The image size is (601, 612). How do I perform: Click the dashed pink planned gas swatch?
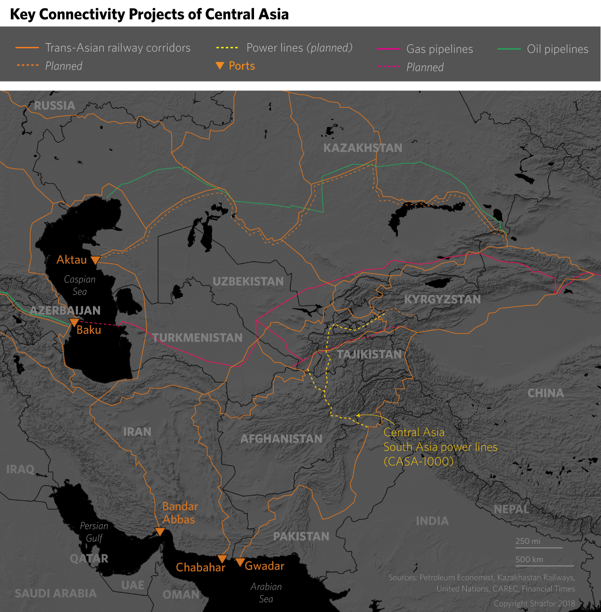388,67
